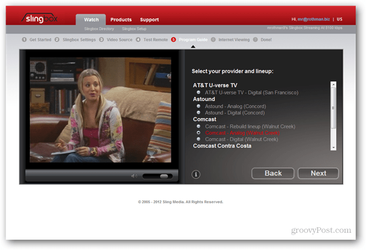Go to step 4 Test Remote
This screenshot has height=250, width=366.
pyautogui.click(x=152, y=39)
